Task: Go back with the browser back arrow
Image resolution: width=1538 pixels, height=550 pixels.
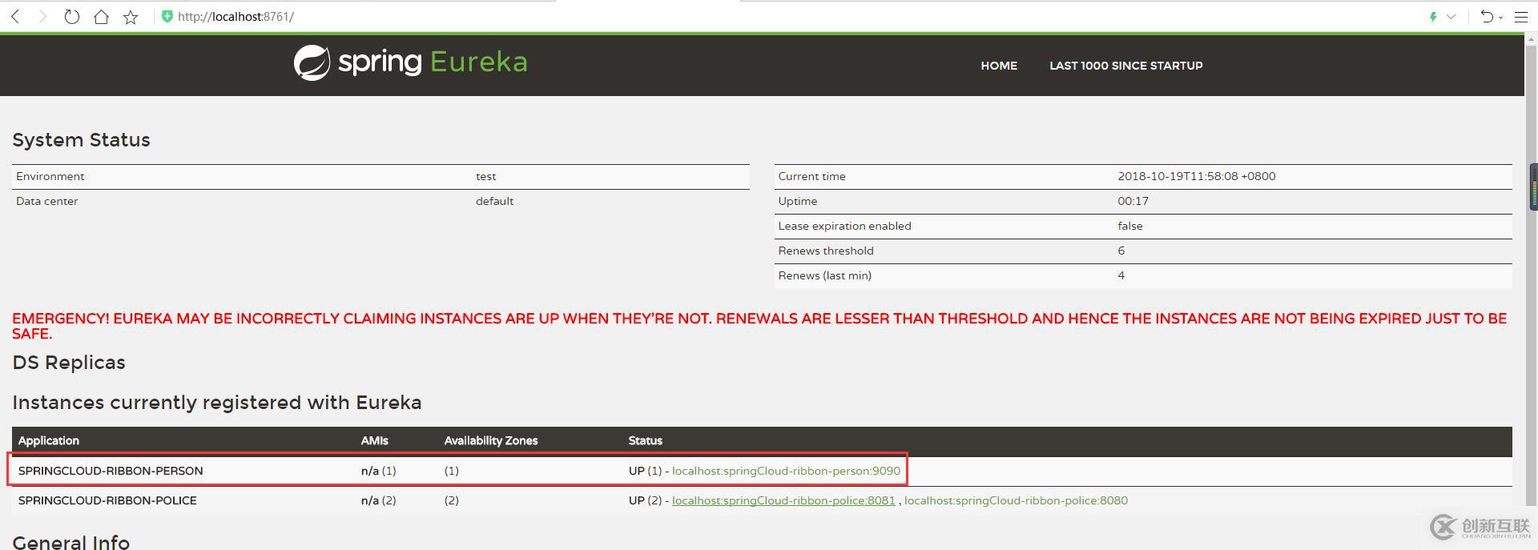Action: [15, 16]
